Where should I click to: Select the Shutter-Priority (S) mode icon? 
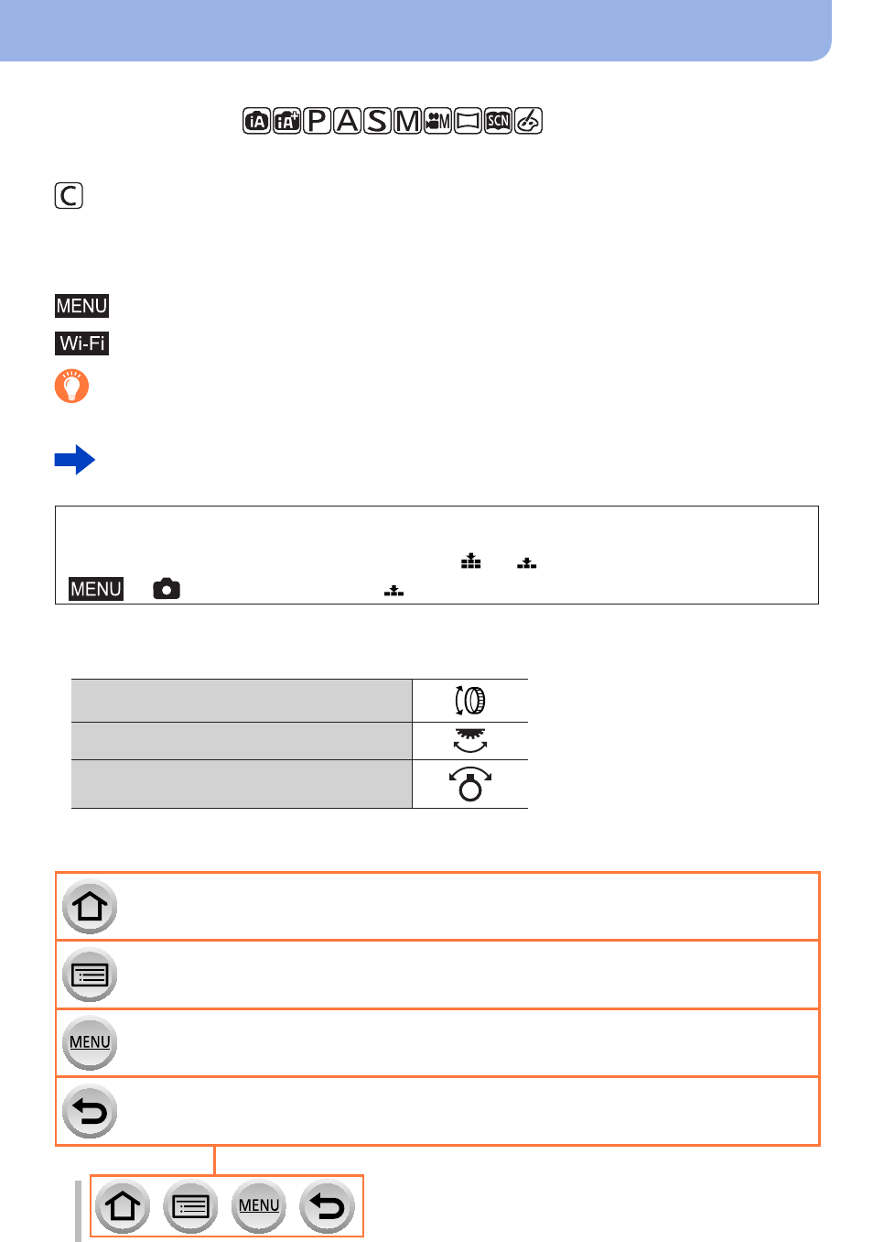click(x=377, y=121)
